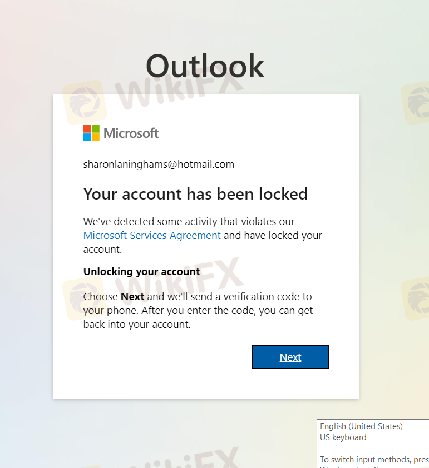The height and width of the screenshot is (468, 429).
Task: Click "US keyboard" in the input tooltip
Action: pos(343,437)
